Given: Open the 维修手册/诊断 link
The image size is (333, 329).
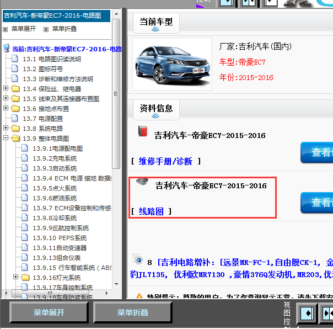Looking at the screenshot, I should [165, 161].
